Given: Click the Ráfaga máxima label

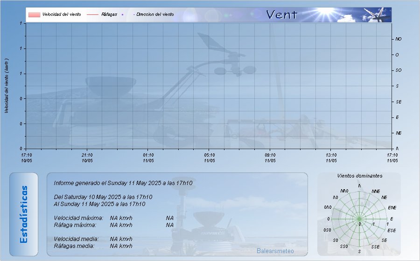Looking at the screenshot, I should [x=75, y=225].
